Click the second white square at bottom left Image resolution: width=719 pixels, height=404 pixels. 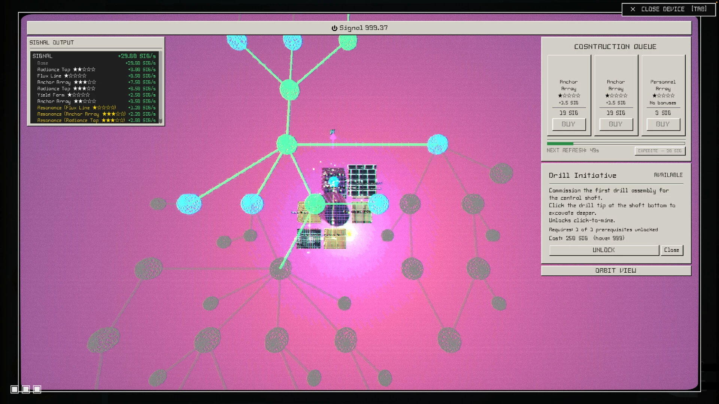tap(25, 389)
